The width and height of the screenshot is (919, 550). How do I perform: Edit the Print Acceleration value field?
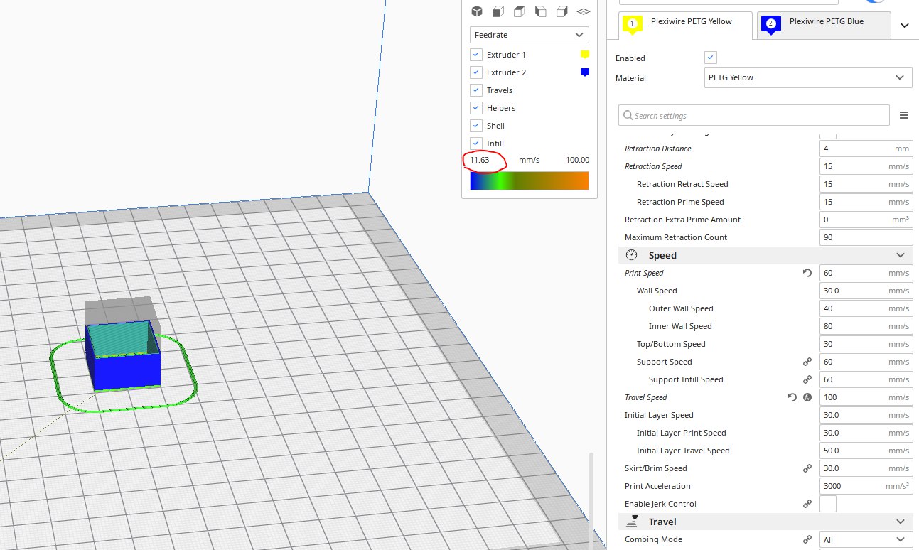pos(866,486)
